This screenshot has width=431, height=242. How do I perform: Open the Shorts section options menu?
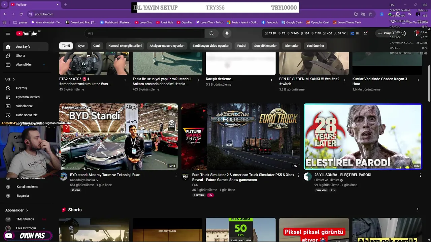pos(418,210)
